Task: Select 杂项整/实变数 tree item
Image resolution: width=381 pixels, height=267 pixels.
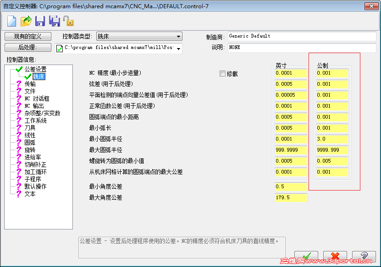Action: pyautogui.click(x=42, y=113)
